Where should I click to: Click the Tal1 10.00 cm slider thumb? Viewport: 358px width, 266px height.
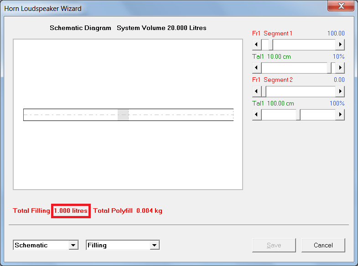(329, 68)
